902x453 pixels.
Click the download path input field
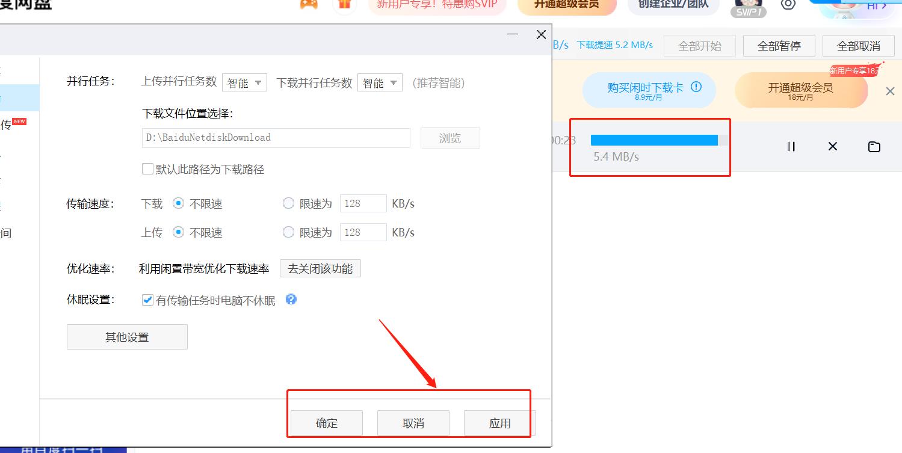click(x=276, y=137)
